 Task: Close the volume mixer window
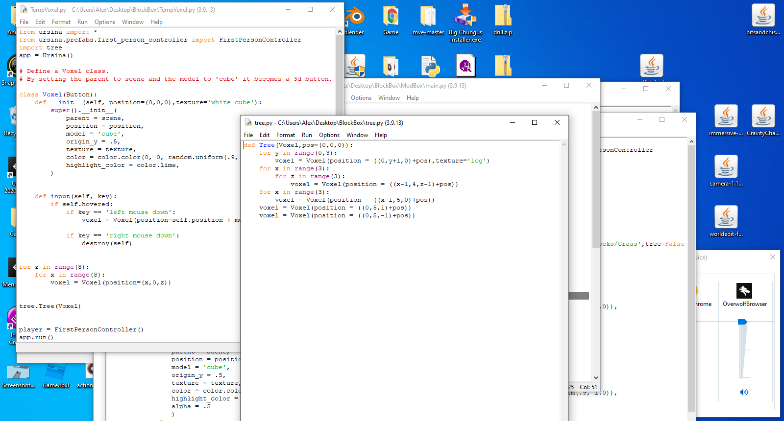[x=773, y=257]
